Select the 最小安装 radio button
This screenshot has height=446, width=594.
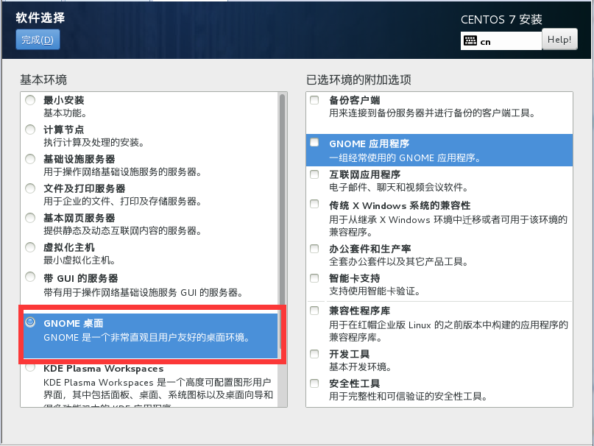(30, 100)
